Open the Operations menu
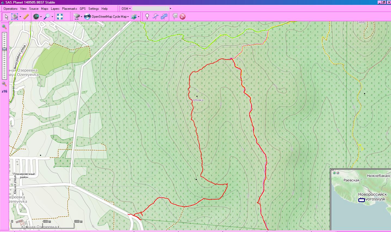Viewport: 391px width, 232px height. click(x=11, y=9)
